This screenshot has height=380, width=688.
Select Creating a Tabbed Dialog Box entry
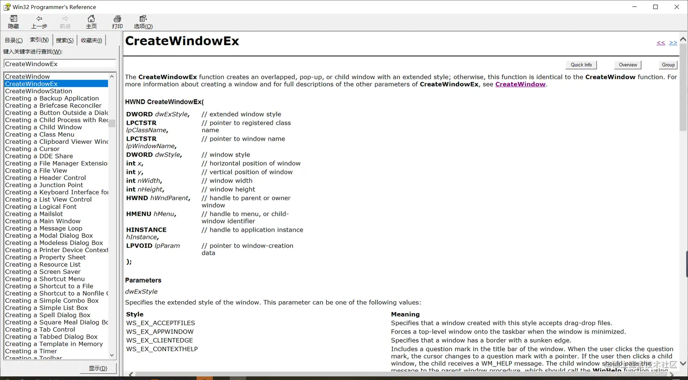point(56,337)
